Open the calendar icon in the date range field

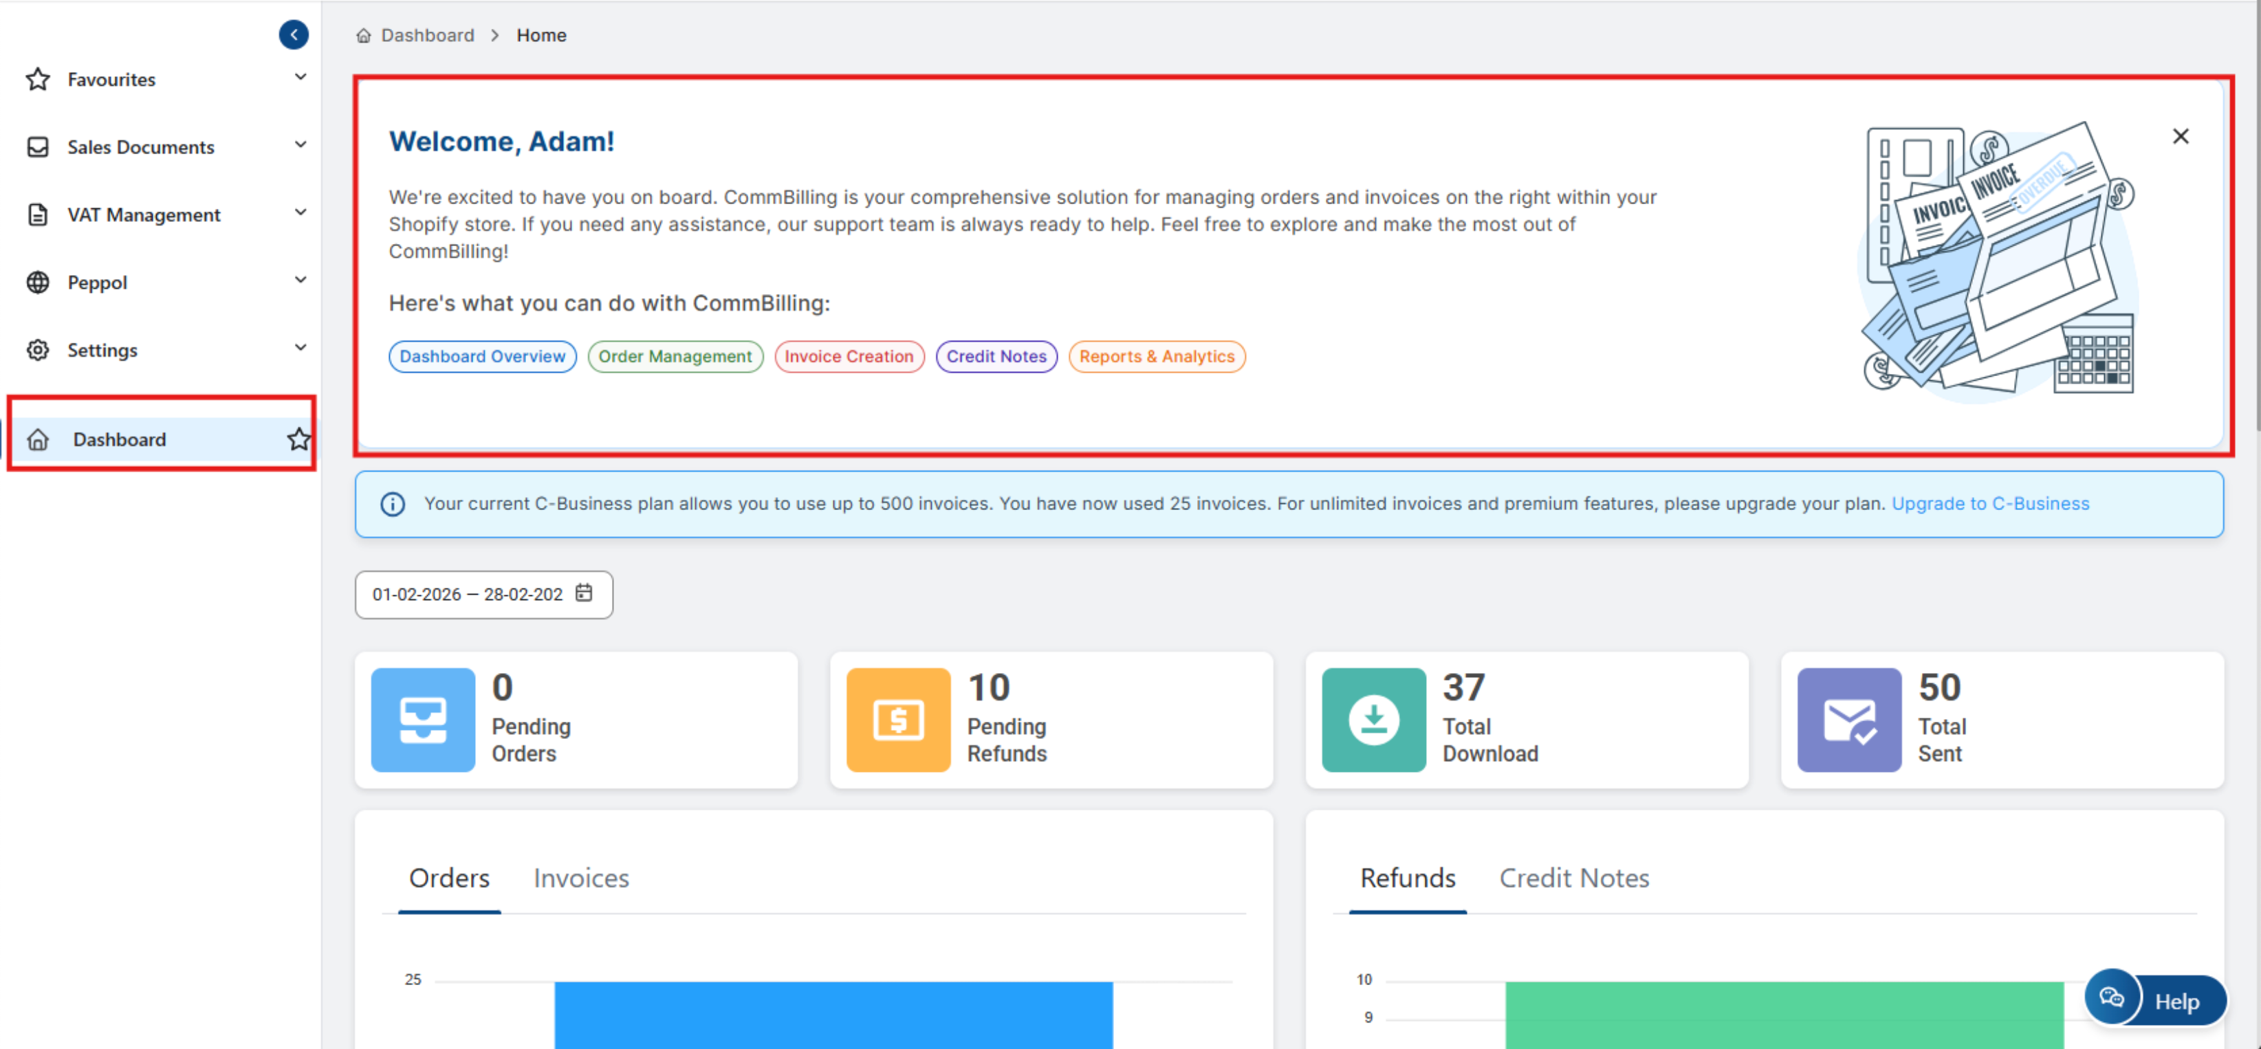pyautogui.click(x=584, y=594)
